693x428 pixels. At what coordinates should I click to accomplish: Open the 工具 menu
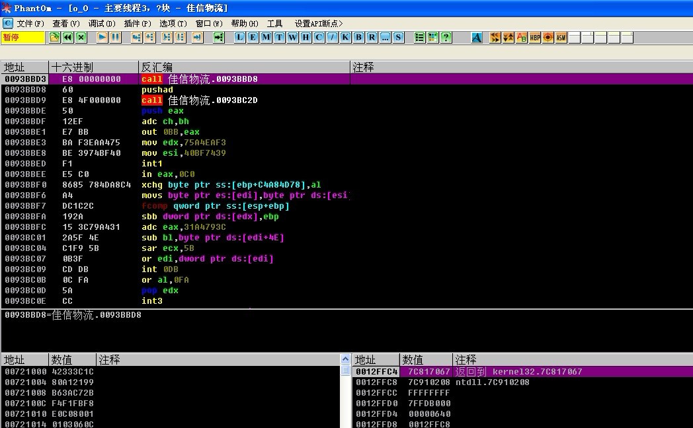point(274,23)
